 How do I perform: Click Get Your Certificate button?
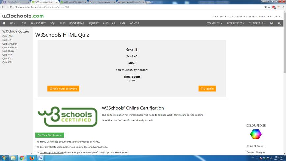49,135
